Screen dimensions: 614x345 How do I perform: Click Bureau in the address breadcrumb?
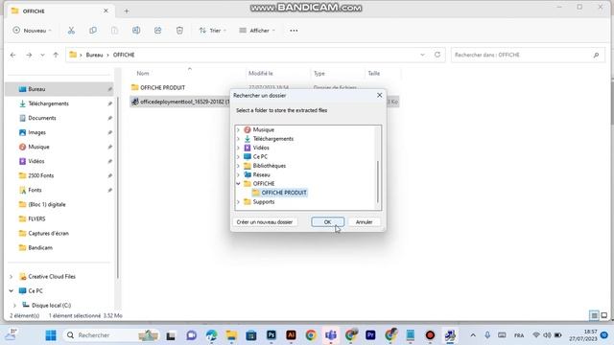[94, 56]
